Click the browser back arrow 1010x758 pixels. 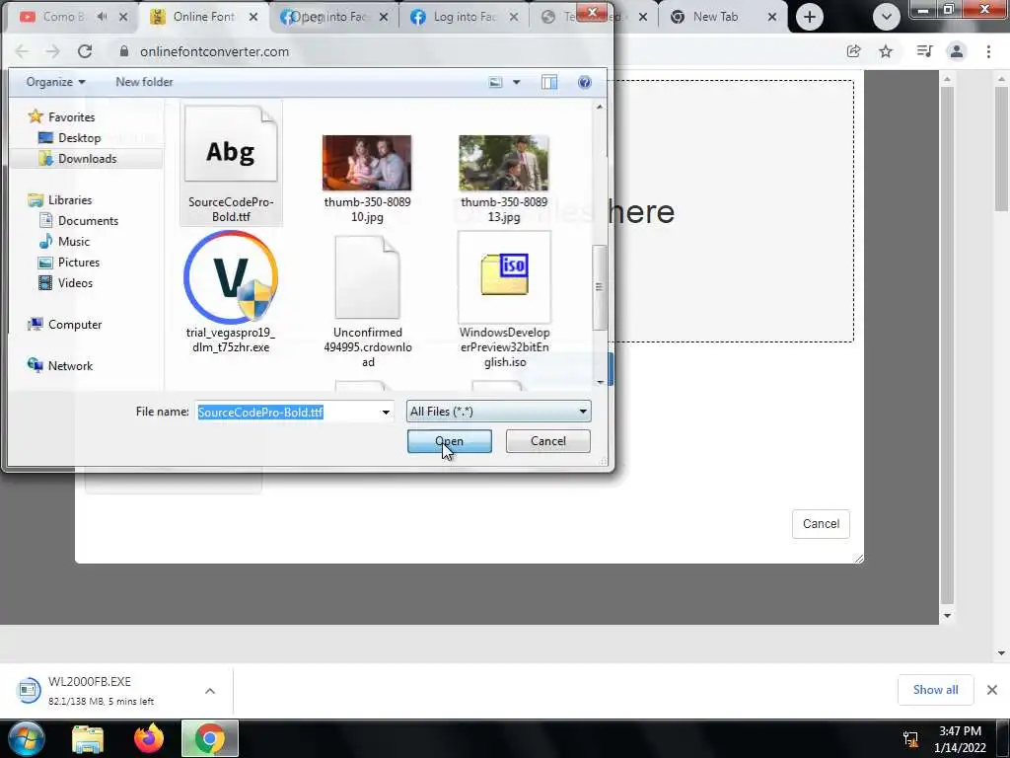point(22,51)
